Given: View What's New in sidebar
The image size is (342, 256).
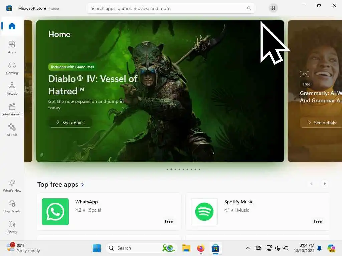Looking at the screenshot, I should [x=12, y=186].
